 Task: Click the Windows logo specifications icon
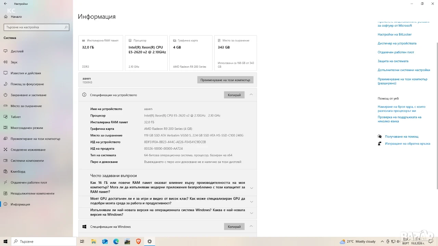pos(84,227)
